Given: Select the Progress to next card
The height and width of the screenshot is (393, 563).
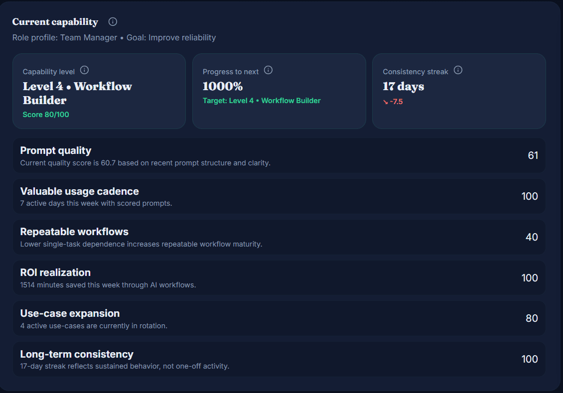Looking at the screenshot, I should 279,91.
